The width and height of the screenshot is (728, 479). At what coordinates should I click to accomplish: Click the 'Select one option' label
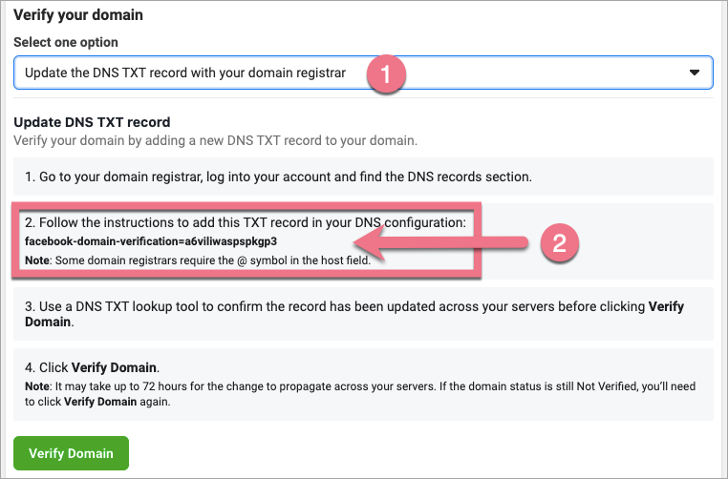coord(66,43)
